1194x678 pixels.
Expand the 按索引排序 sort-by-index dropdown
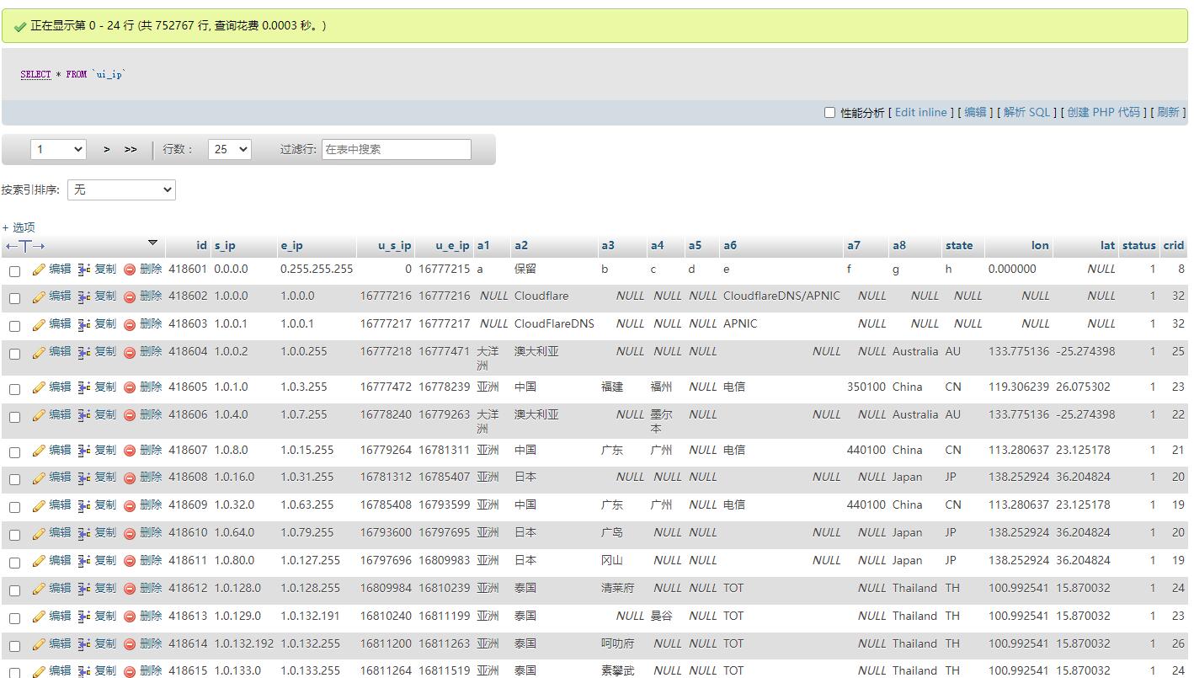click(x=121, y=190)
